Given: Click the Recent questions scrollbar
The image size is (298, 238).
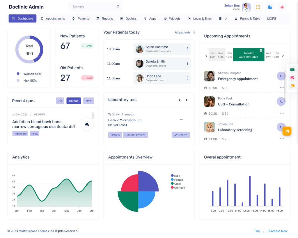Looking at the screenshot, I should pos(93,116).
